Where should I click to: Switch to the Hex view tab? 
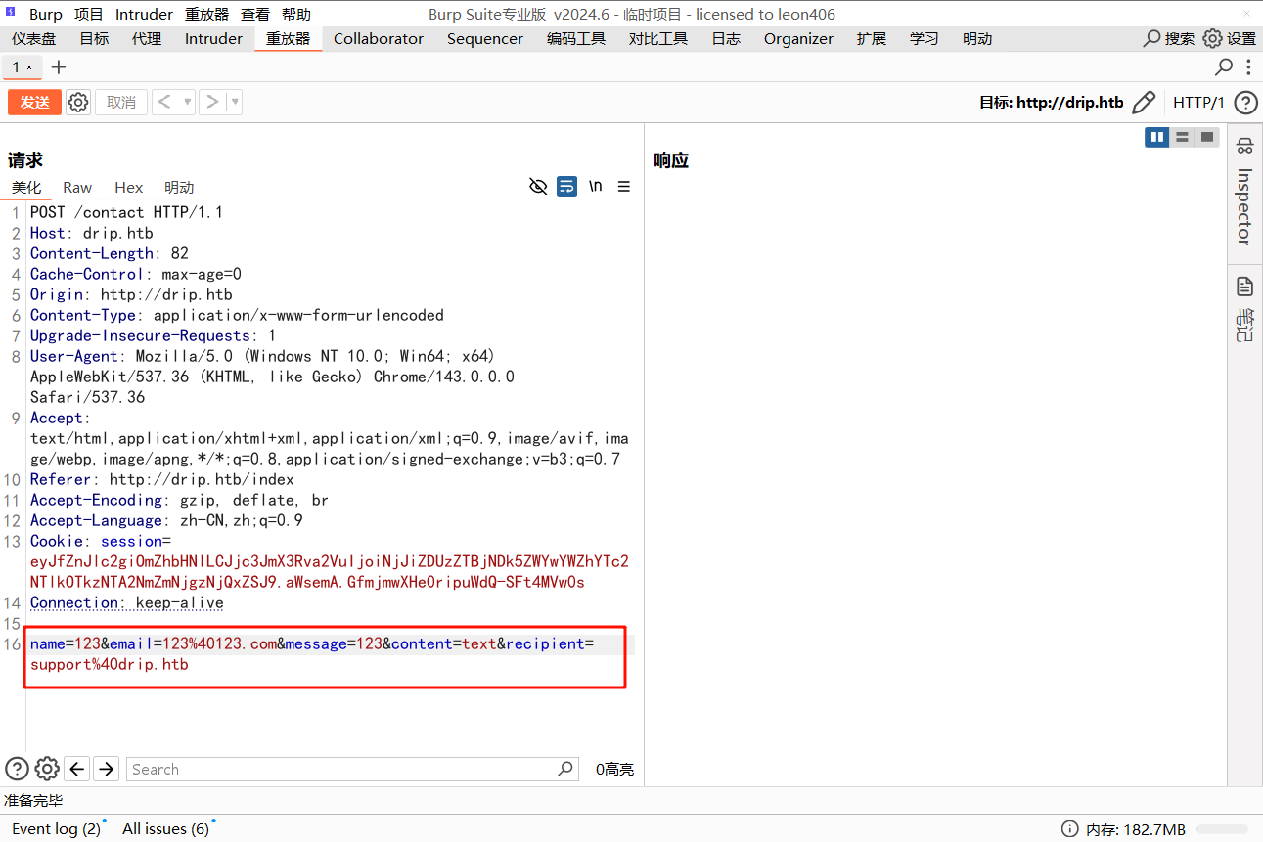pos(128,187)
